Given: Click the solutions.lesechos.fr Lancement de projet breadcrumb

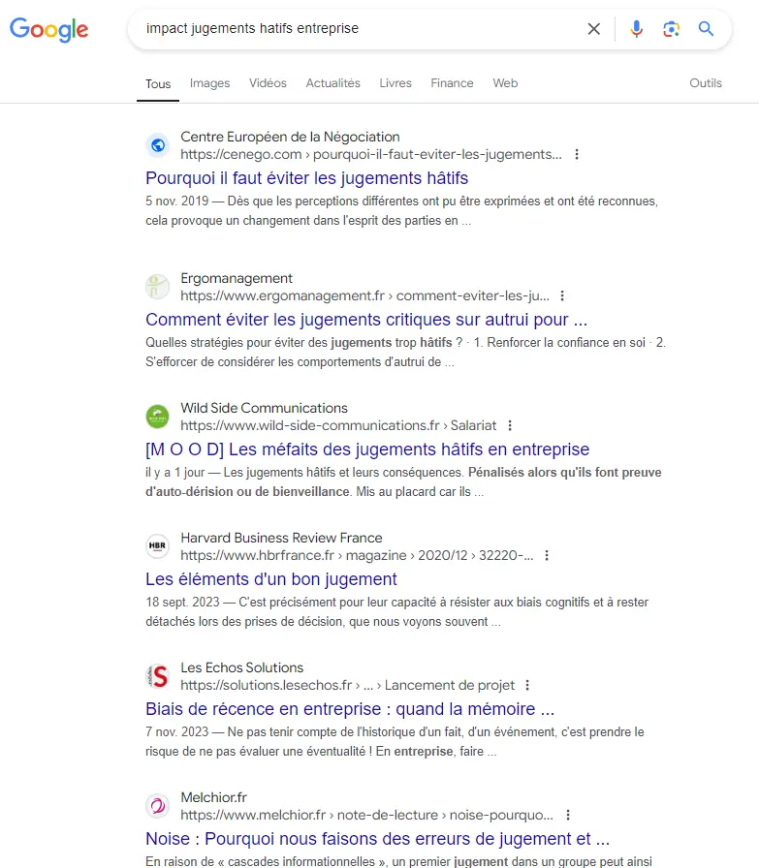Looking at the screenshot, I should [347, 685].
